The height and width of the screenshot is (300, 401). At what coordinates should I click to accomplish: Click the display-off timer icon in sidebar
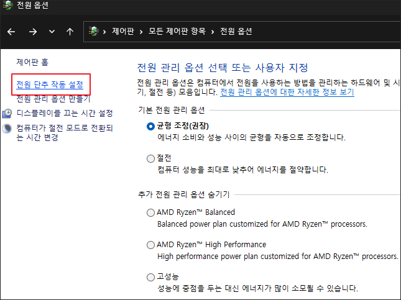(7, 113)
